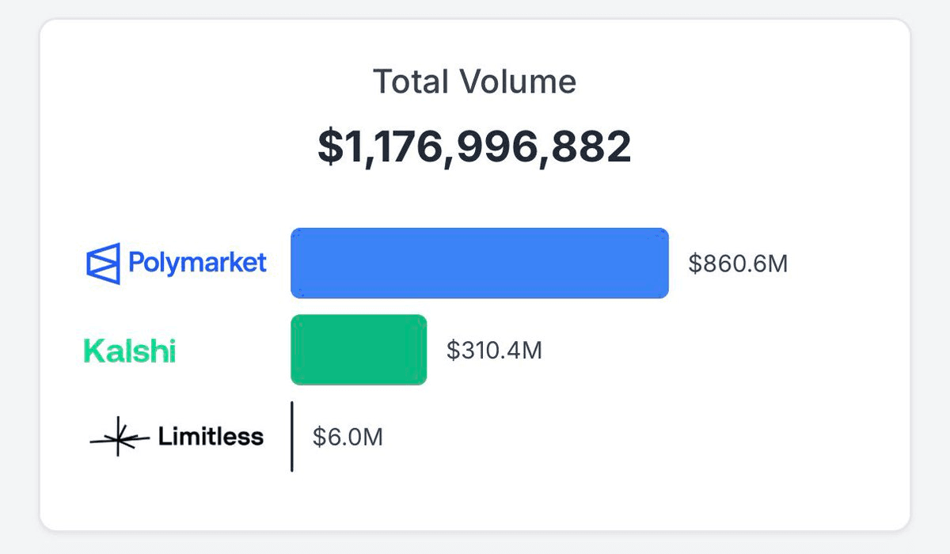Click the blue Polymarket logo icon
Screen dimensions: 950x554
coord(103,264)
